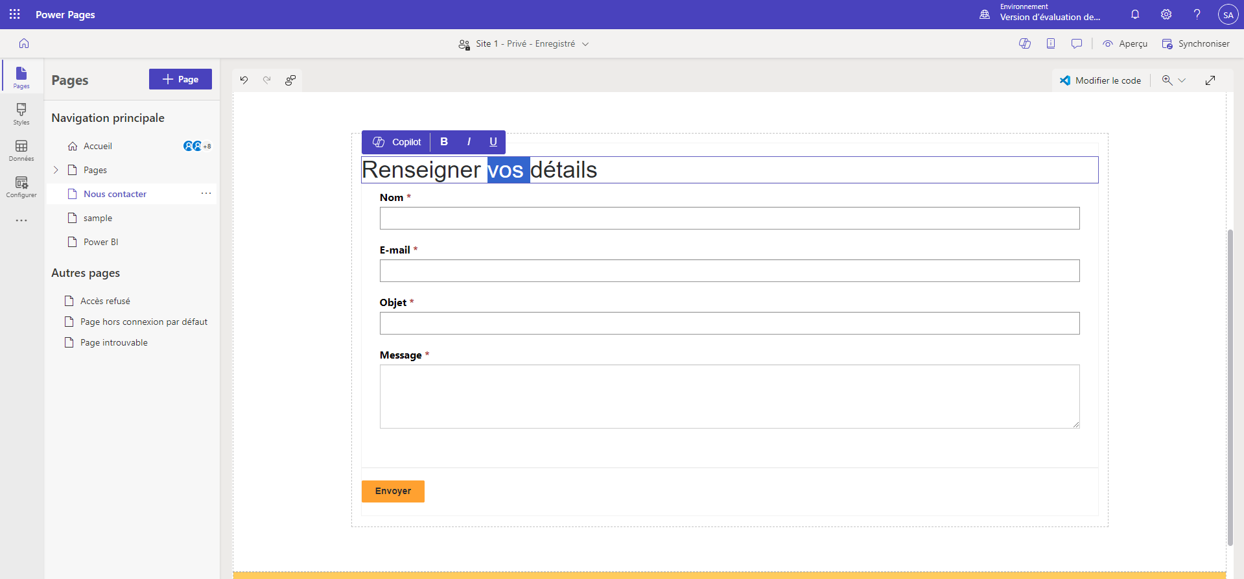Click the Environnement name in header
The width and height of the screenshot is (1244, 579).
coord(1050,18)
